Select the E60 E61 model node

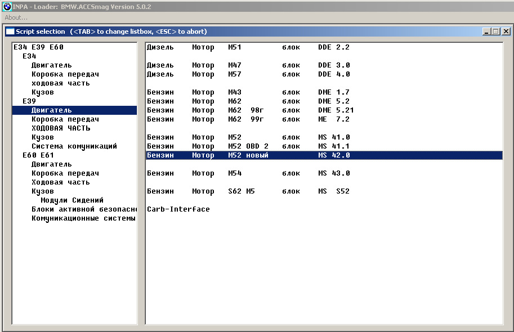pyautogui.click(x=38, y=155)
